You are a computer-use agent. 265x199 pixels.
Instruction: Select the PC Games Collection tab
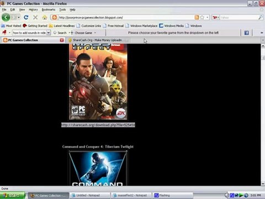[x=33, y=40]
